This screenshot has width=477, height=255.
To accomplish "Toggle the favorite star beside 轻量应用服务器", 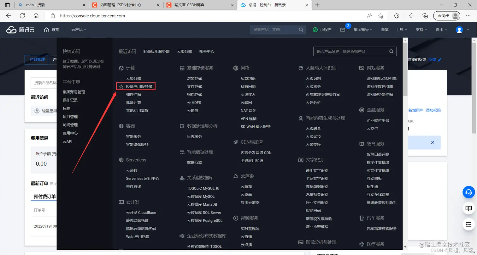I will (x=121, y=86).
